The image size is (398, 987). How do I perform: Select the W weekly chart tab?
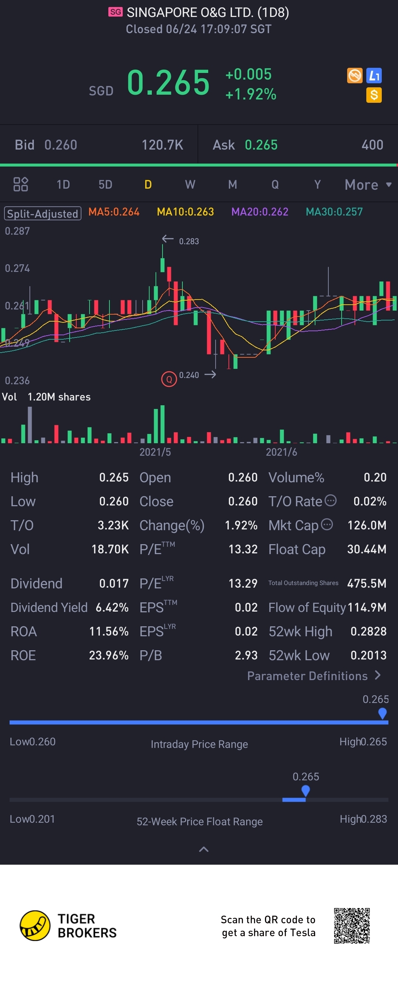(x=190, y=185)
